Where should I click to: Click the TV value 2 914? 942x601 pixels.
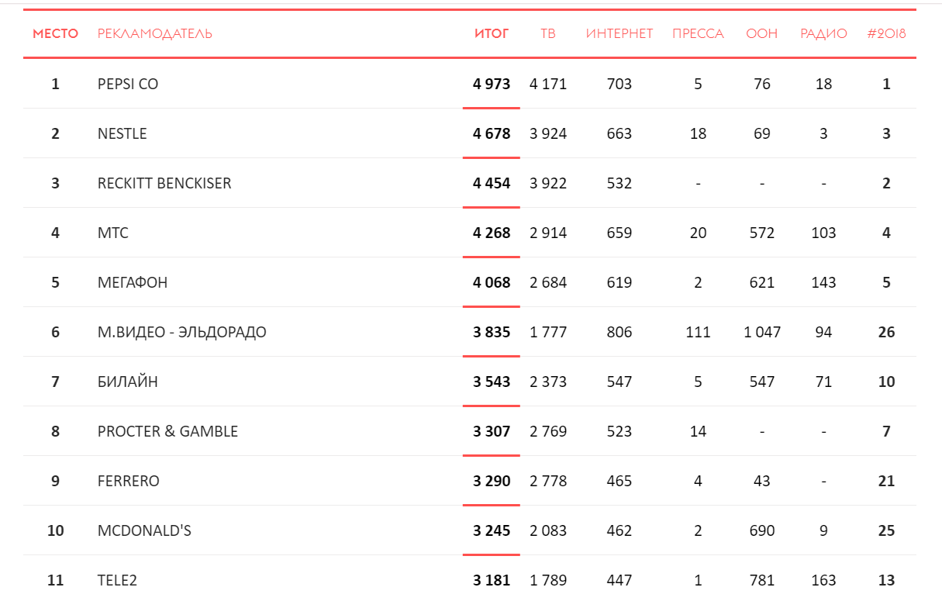pos(548,233)
